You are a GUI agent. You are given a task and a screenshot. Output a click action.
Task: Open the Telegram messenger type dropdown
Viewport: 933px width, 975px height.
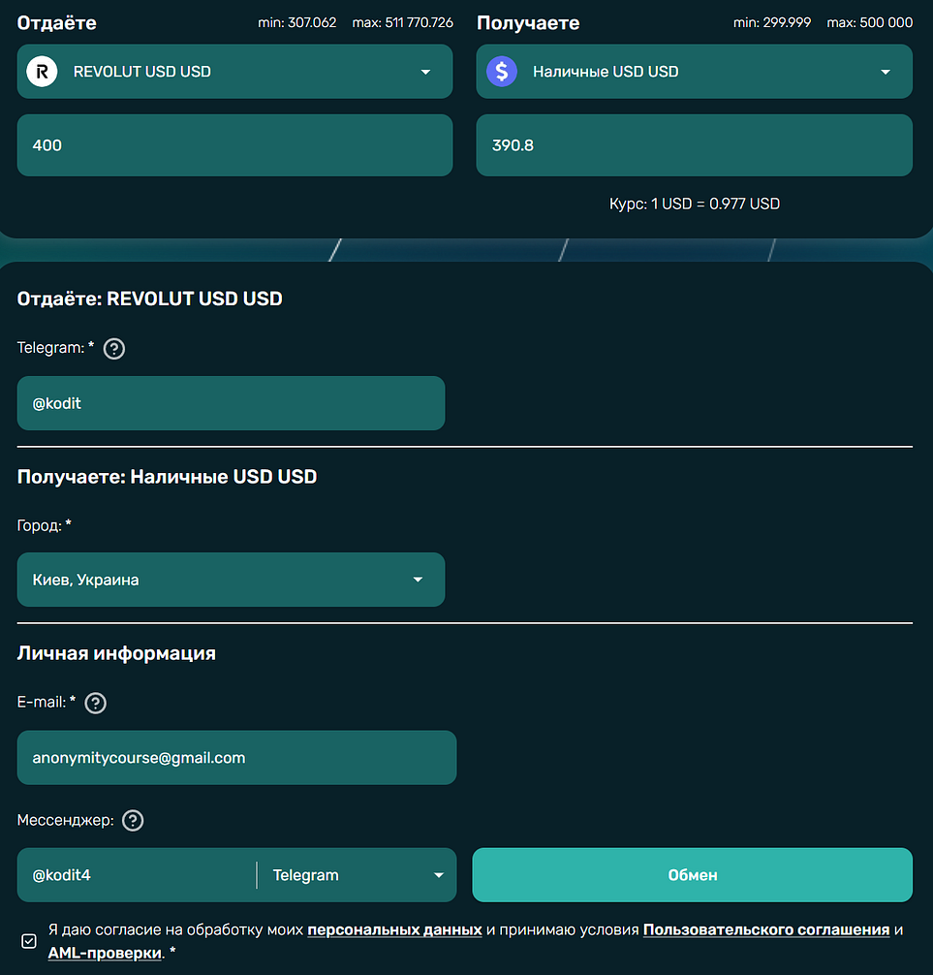[x=357, y=875]
